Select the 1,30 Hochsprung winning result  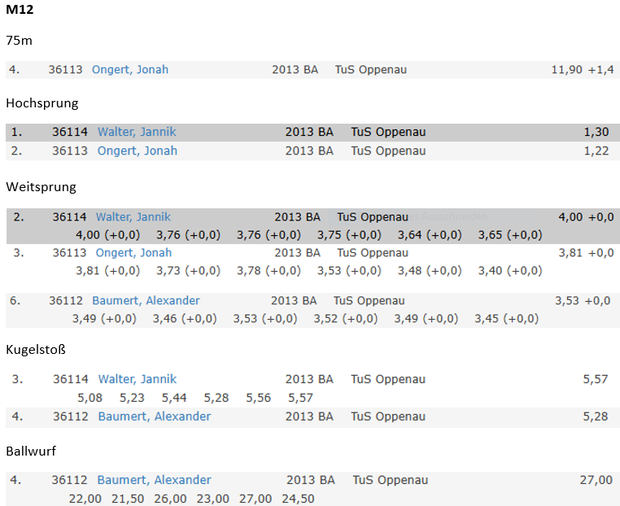596,132
